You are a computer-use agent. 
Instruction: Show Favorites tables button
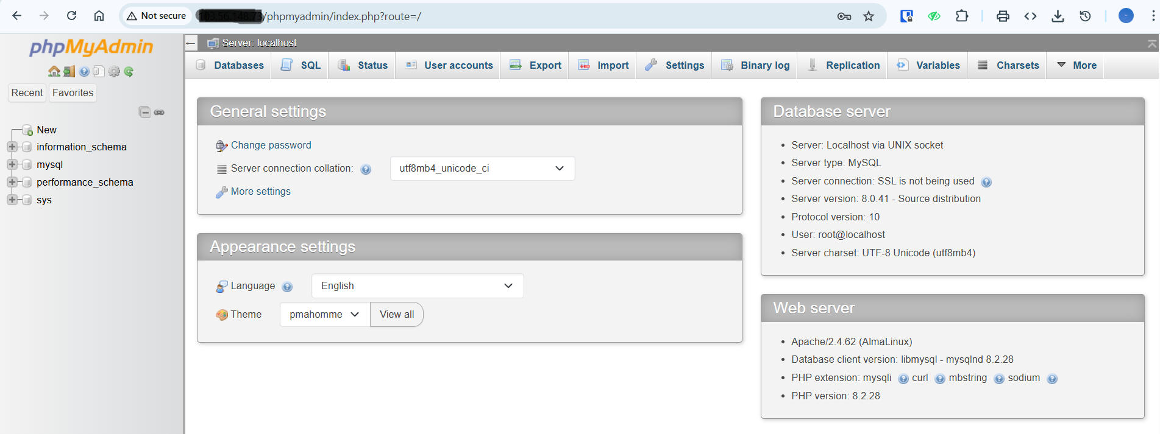(73, 93)
